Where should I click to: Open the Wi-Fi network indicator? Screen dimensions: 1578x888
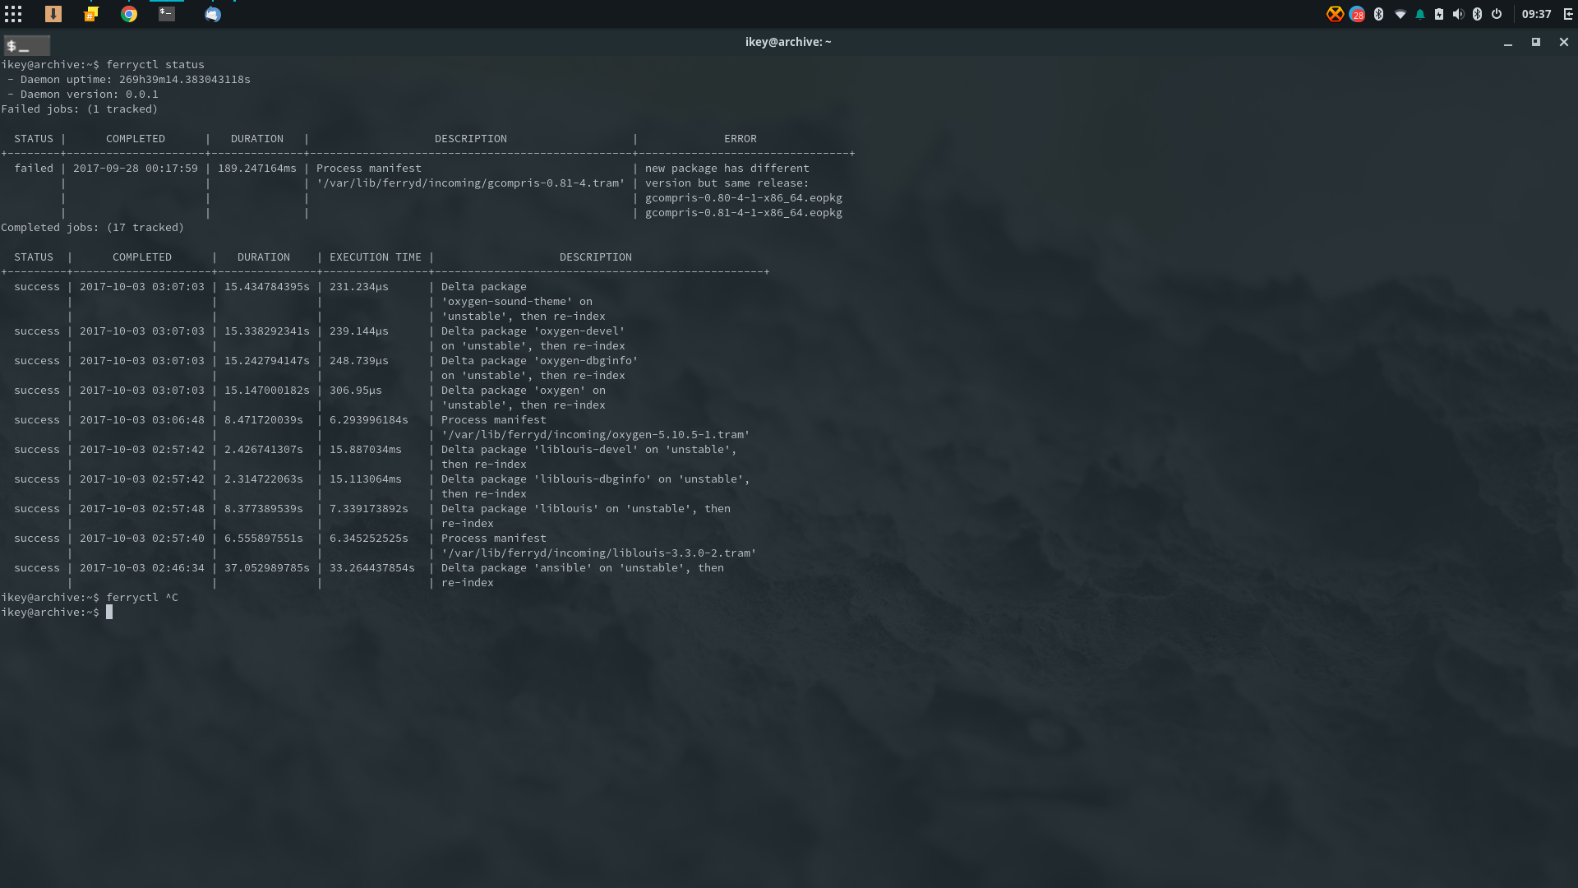pos(1400,14)
